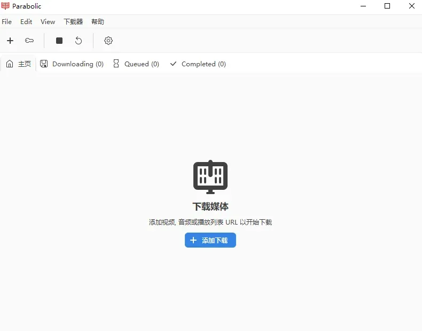This screenshot has width=422, height=331.
Task: Open the Edit menu
Action: click(x=26, y=21)
